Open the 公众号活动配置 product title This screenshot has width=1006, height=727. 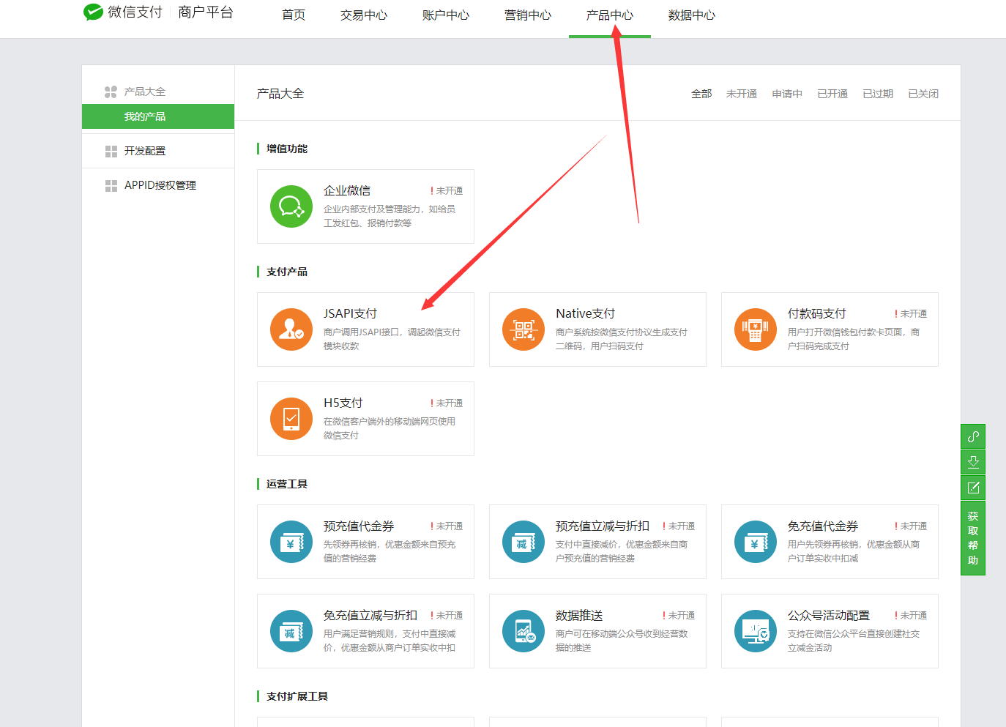(829, 615)
